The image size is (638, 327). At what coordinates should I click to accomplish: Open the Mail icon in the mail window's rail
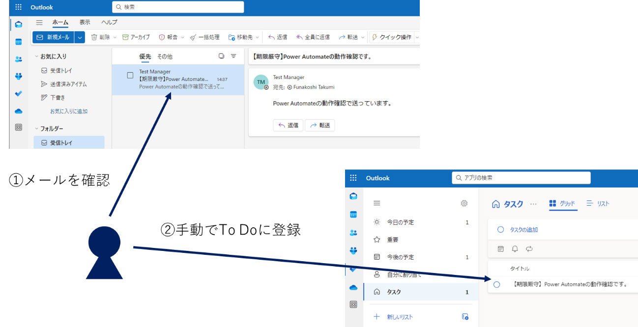tap(19, 24)
